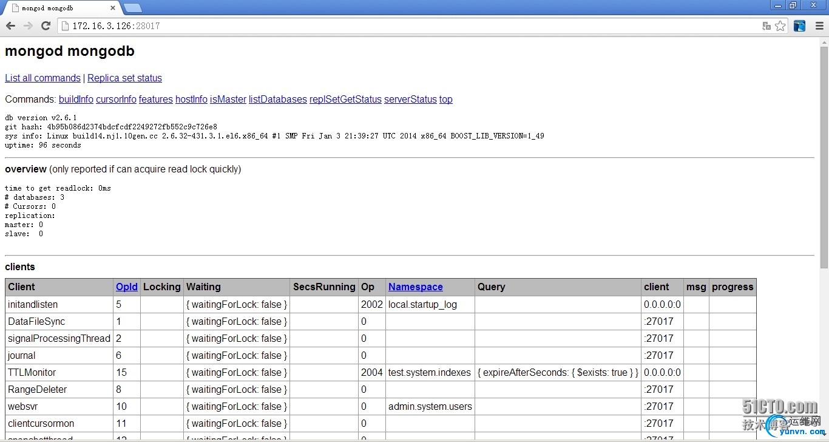Click the progress column header
This screenshot has width=829, height=442.
click(733, 287)
